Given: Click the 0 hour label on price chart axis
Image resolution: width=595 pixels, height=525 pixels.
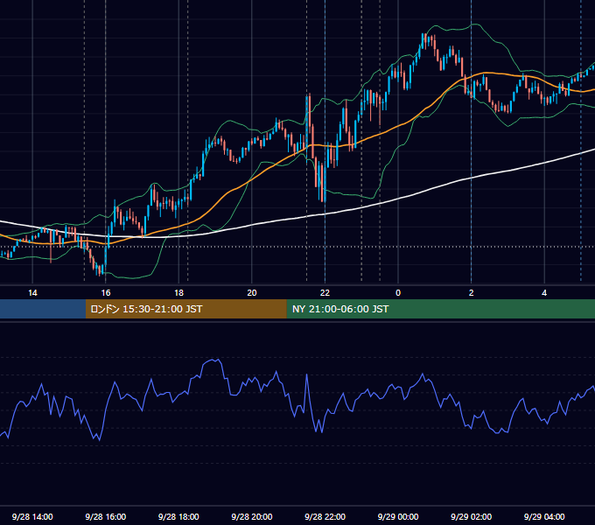Looking at the screenshot, I should point(398,293).
